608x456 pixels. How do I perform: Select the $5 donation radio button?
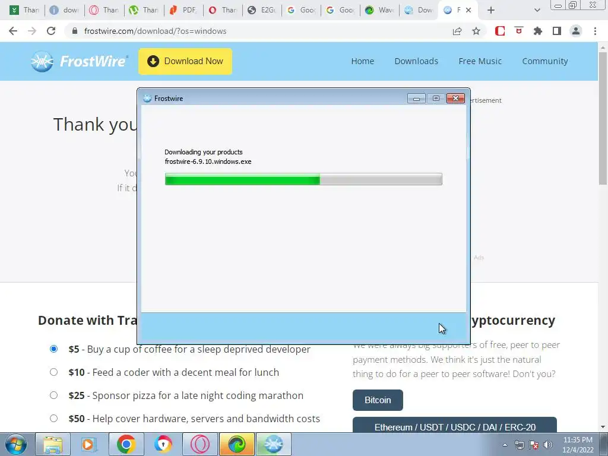[53, 349]
